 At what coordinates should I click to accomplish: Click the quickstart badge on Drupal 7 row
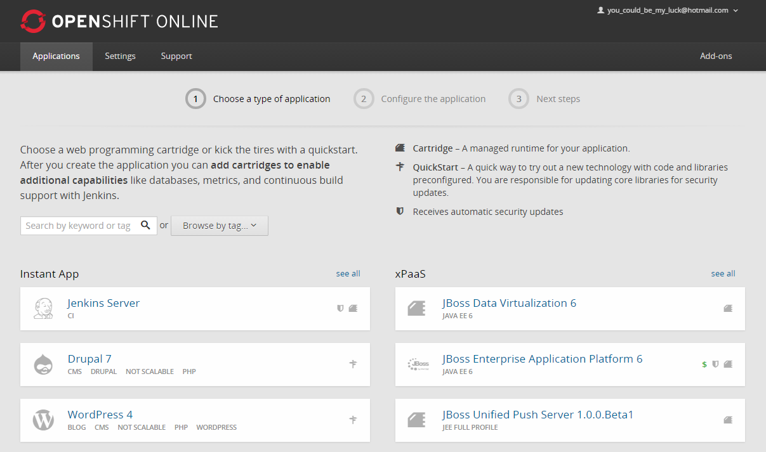point(353,364)
